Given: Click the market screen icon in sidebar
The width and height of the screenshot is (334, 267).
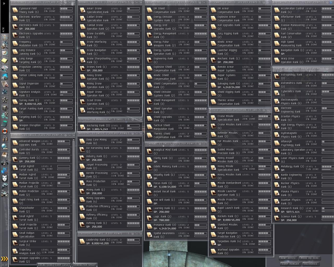Looking at the screenshot, I should coord(5,76).
